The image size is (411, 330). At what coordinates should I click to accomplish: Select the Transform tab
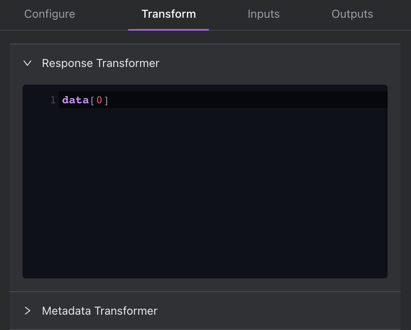[168, 14]
